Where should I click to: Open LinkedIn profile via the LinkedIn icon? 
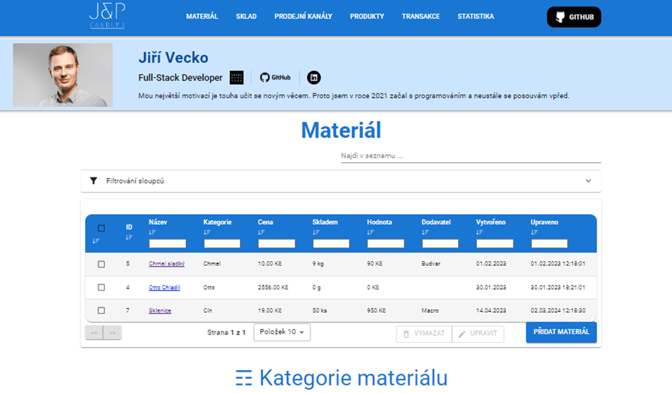click(314, 77)
